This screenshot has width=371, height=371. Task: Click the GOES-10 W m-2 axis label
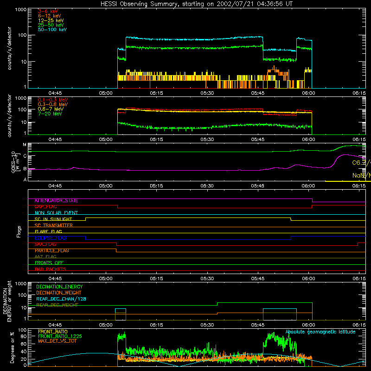[x=15, y=162]
